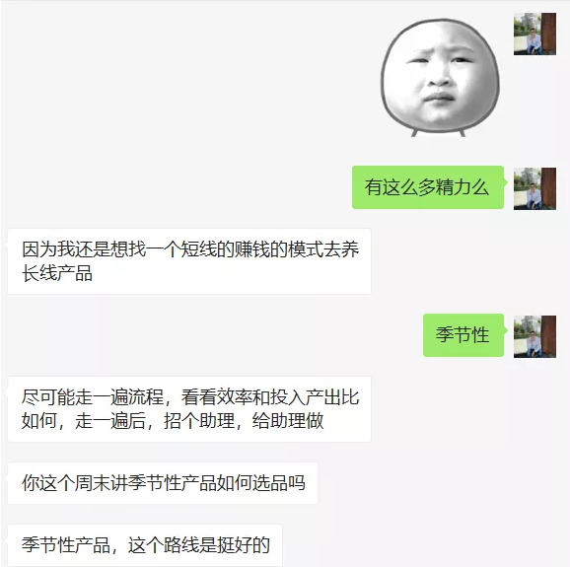Select message 你这个周末讲季节性产品如何选品吗

[x=163, y=483]
